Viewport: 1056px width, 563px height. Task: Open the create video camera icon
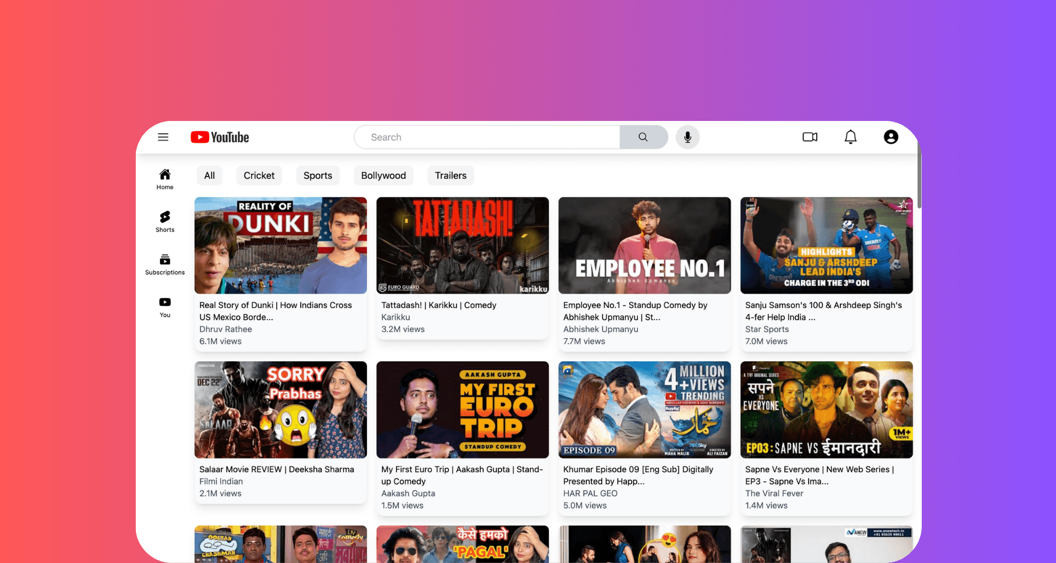point(810,137)
